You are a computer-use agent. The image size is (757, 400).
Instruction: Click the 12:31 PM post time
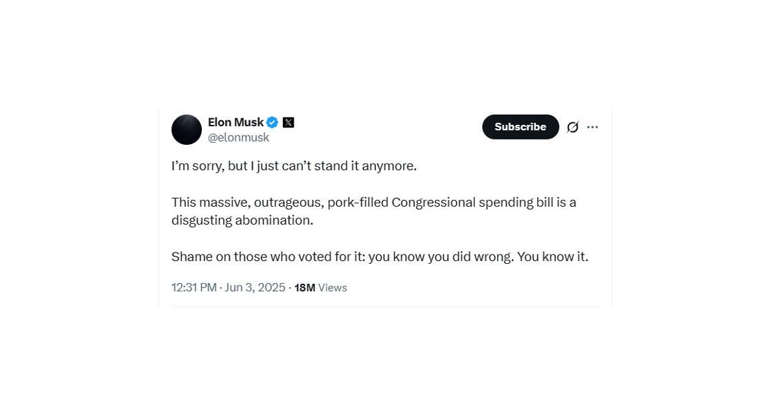coord(194,288)
